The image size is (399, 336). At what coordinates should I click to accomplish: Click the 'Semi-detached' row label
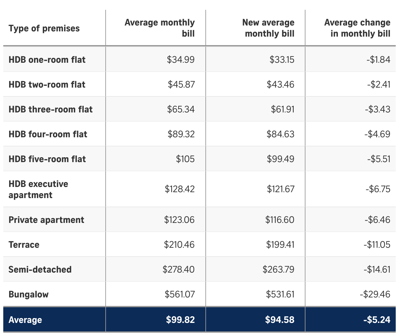(x=40, y=269)
